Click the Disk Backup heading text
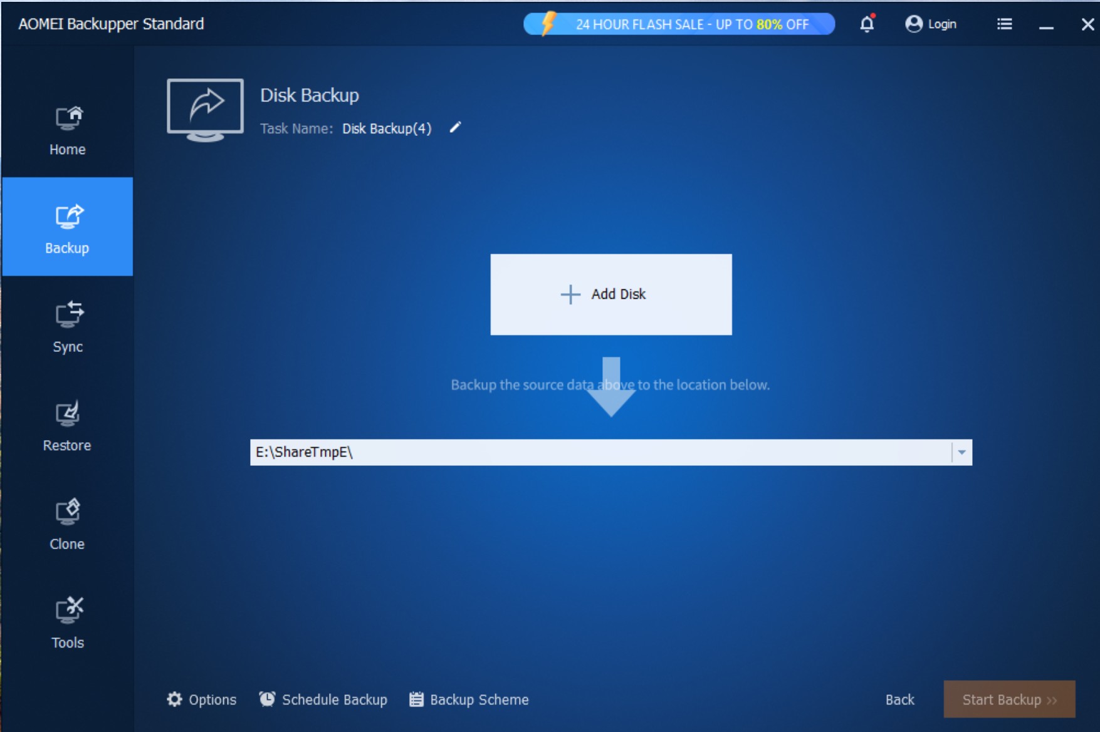Screen dimensions: 1100x732 coord(310,95)
